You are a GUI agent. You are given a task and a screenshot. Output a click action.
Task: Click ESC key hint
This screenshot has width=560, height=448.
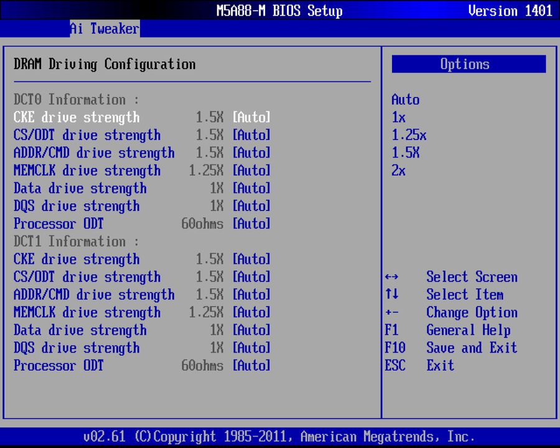(x=395, y=365)
